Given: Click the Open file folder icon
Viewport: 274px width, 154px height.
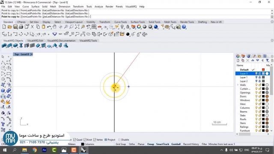Looking at the screenshot, I should pos(10,27).
